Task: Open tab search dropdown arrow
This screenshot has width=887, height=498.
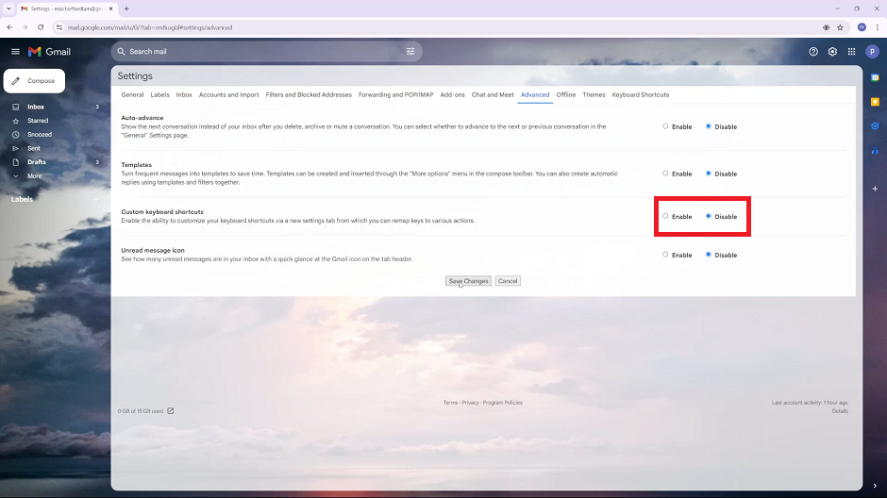Action: (x=8, y=8)
